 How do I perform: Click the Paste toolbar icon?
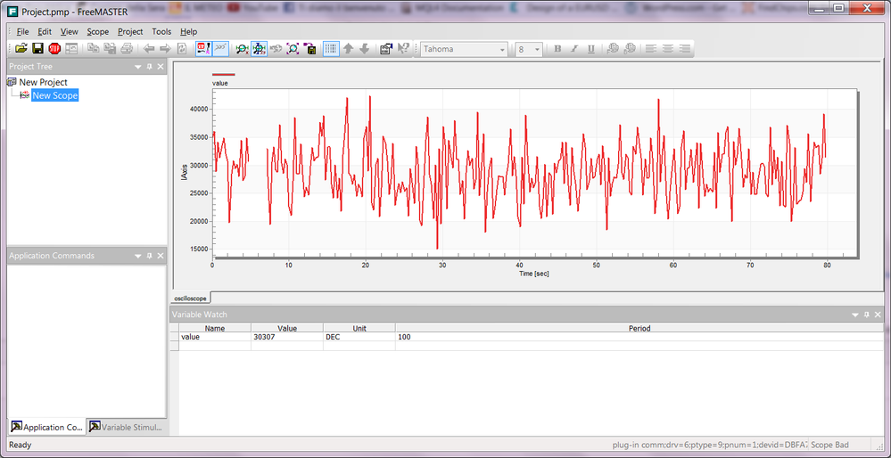coord(111,49)
